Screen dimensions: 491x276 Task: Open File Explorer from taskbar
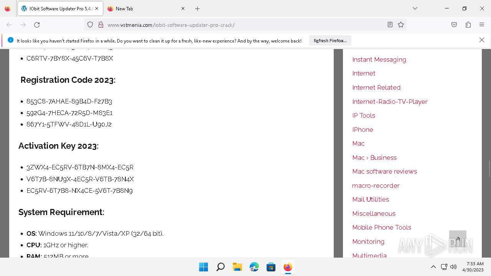pos(237,267)
